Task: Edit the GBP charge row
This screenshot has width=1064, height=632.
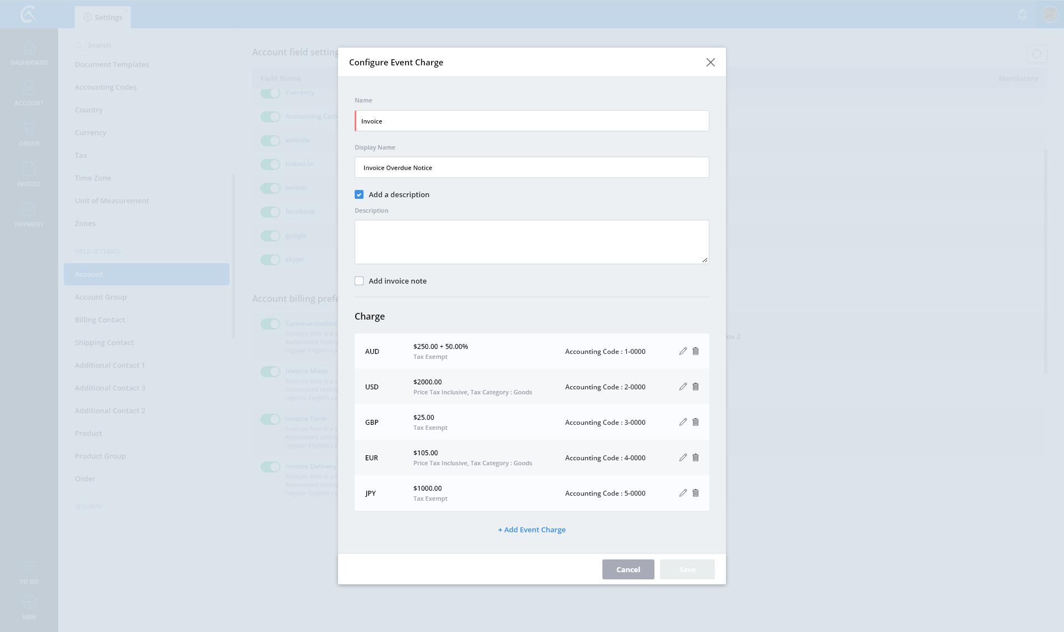Action: (x=683, y=422)
